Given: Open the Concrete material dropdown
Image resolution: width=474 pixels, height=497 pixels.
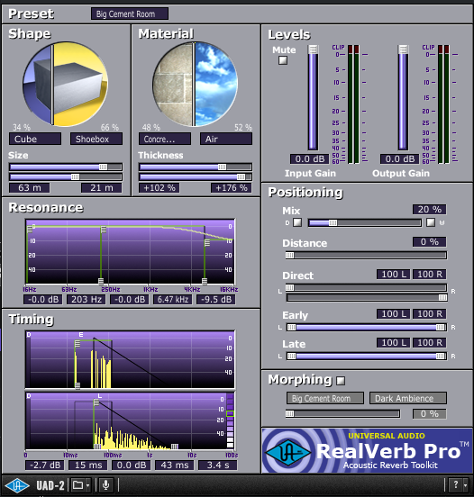Looking at the screenshot, I should click(165, 139).
